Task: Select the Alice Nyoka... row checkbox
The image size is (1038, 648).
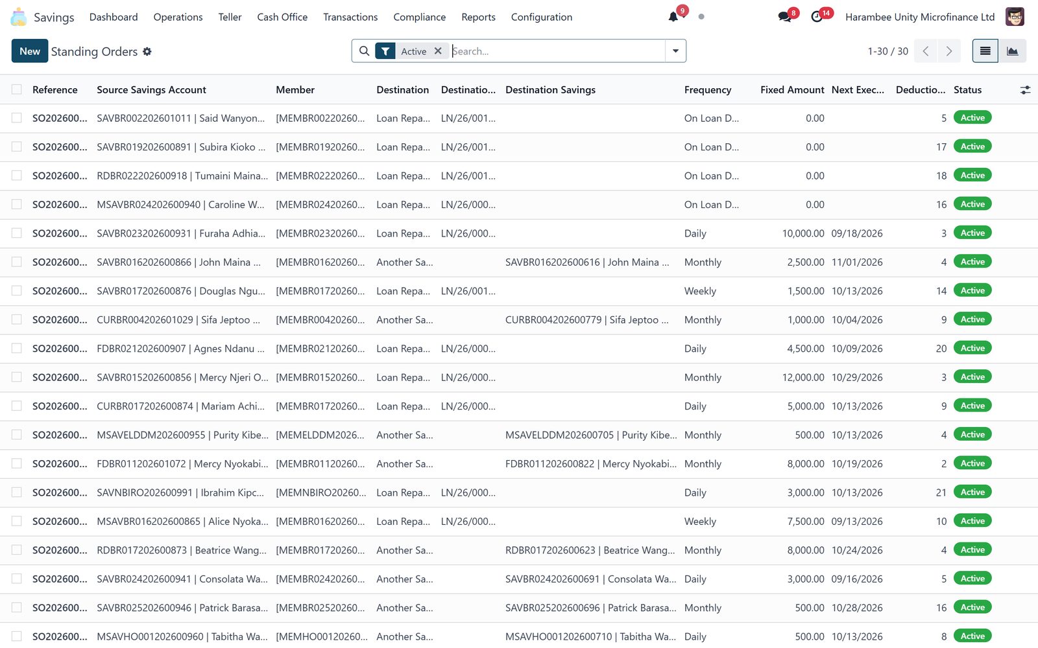Action: [x=17, y=521]
